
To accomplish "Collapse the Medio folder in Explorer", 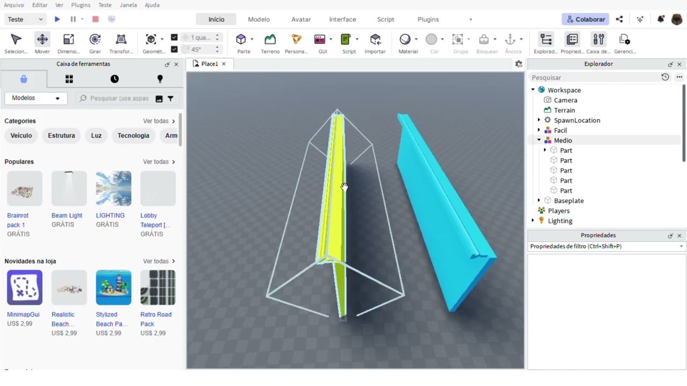I will pyautogui.click(x=539, y=140).
